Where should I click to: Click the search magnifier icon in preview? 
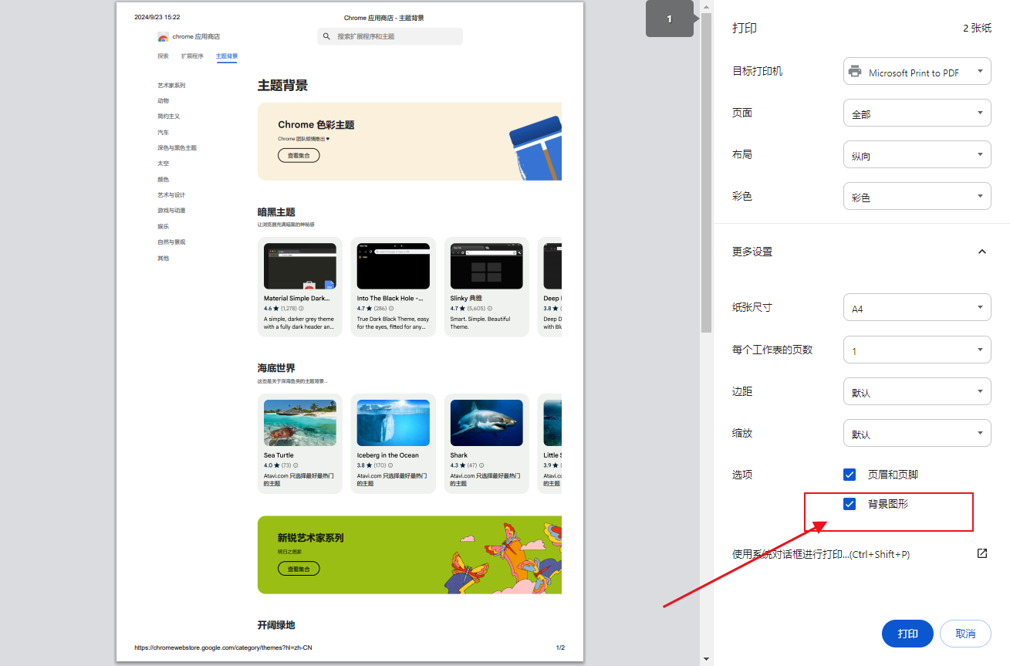pyautogui.click(x=326, y=36)
